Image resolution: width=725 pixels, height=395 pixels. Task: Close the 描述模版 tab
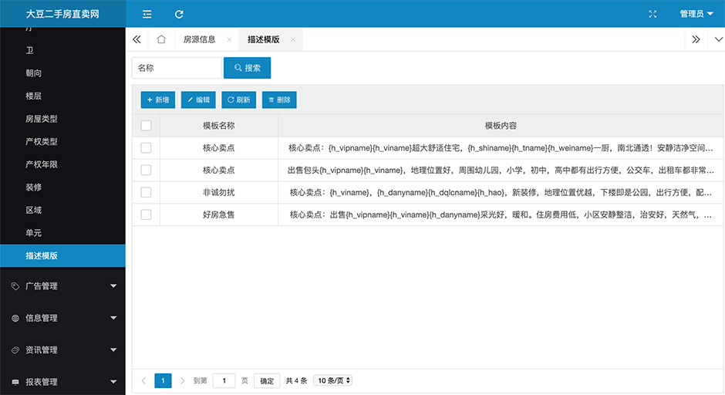[293, 39]
